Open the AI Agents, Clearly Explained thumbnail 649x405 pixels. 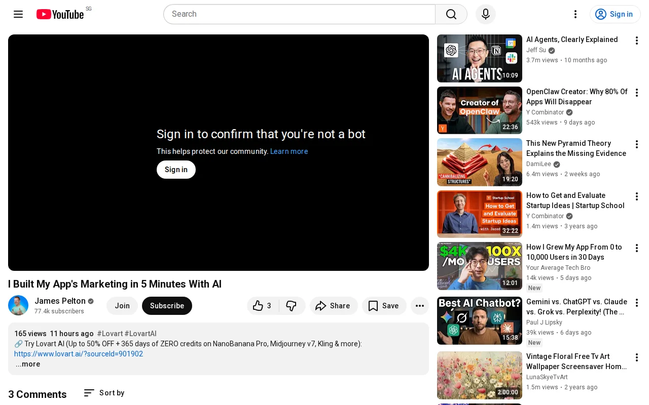(480, 58)
